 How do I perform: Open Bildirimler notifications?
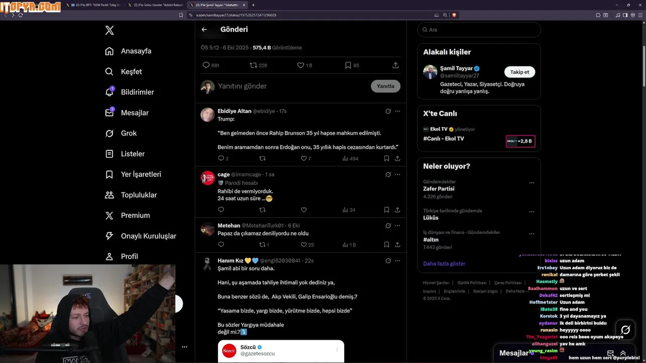129,92
